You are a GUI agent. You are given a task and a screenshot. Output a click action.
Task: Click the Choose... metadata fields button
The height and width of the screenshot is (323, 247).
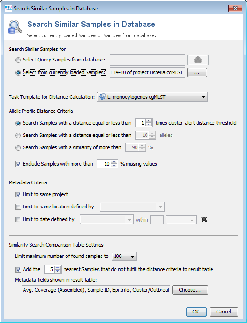coord(190,290)
